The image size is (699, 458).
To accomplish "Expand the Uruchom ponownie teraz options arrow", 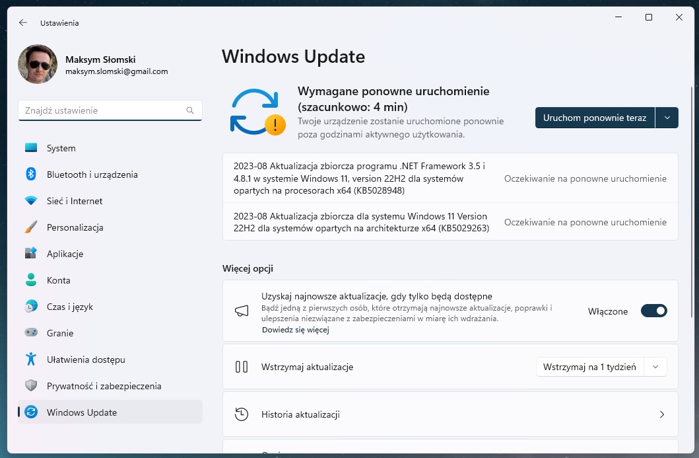I will (x=666, y=117).
